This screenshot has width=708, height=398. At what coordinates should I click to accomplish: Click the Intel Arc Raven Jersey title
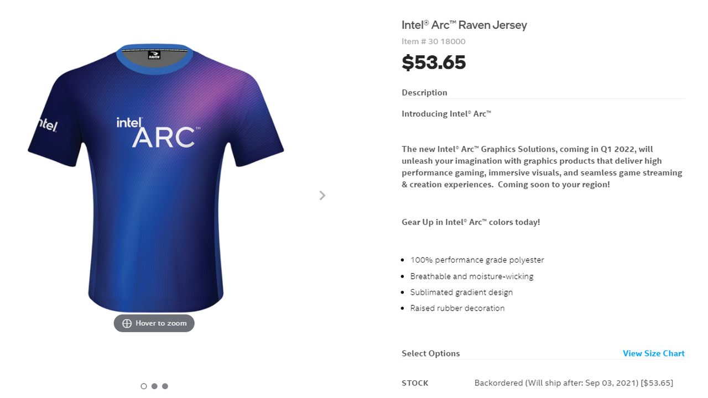pos(464,25)
